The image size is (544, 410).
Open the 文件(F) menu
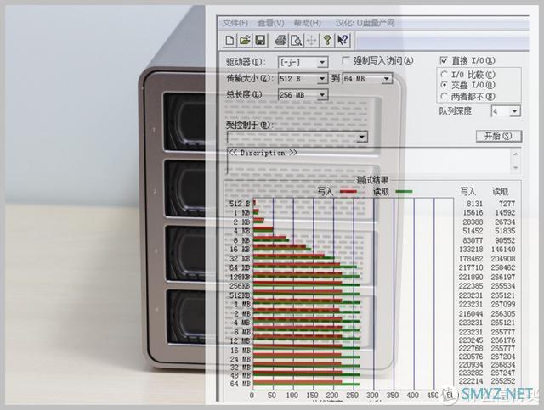pos(235,23)
